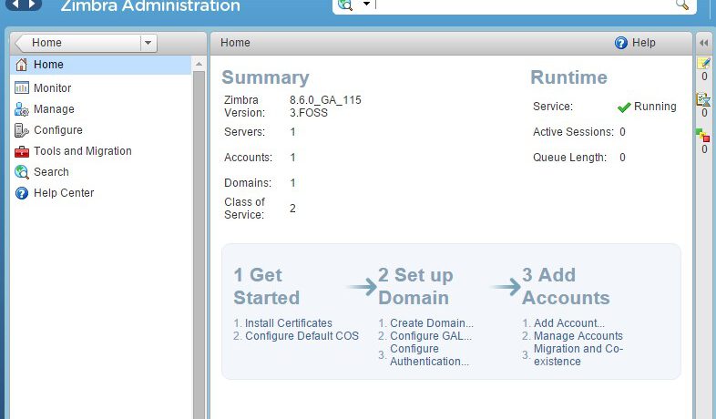Click the Help link in header
716x419 pixels.
(x=643, y=43)
